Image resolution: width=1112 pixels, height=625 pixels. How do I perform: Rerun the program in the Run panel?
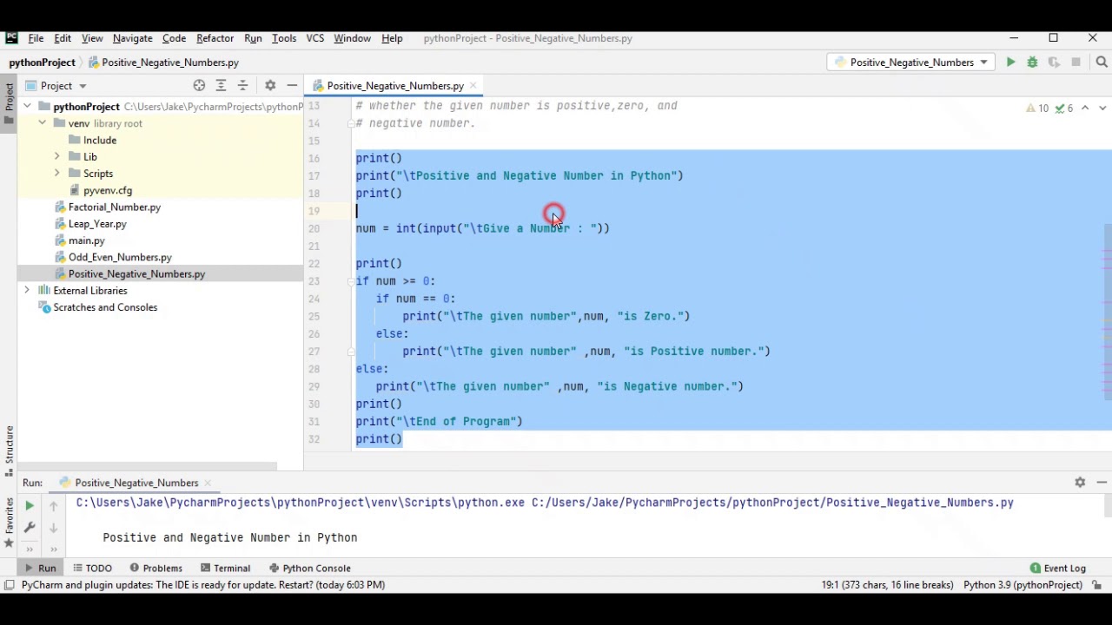tap(29, 505)
